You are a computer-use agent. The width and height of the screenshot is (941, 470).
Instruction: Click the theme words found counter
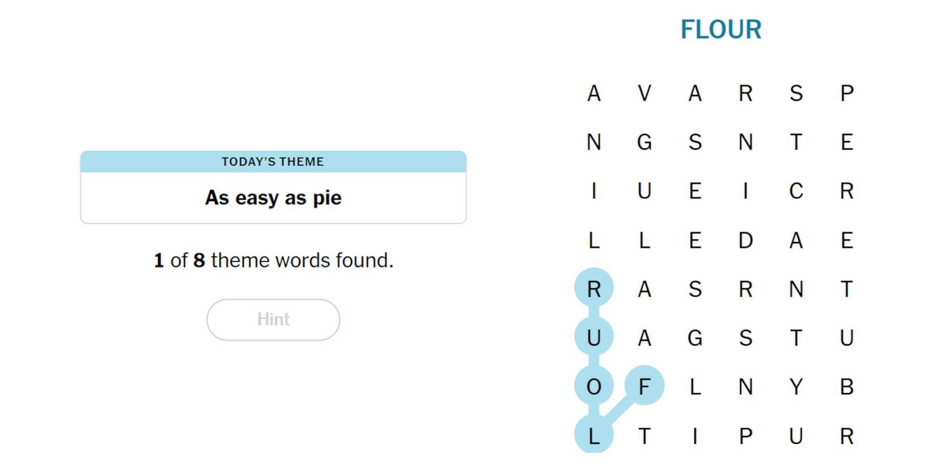tap(273, 260)
